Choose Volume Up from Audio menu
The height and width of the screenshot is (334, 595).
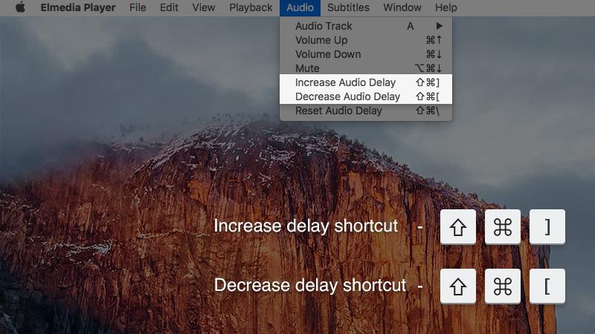click(x=366, y=40)
